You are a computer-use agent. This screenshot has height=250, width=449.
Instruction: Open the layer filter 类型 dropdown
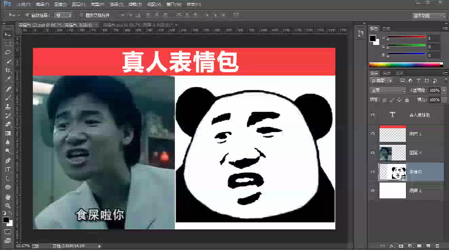(x=382, y=81)
